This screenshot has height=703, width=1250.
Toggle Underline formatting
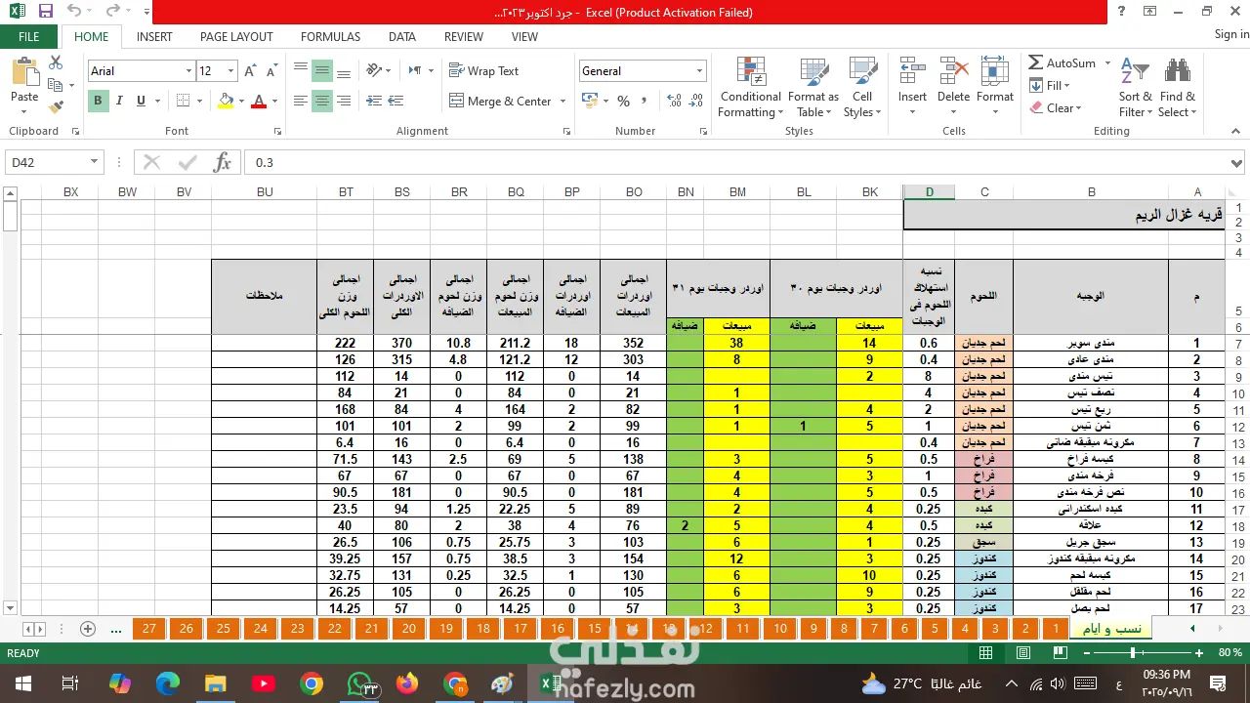tap(141, 101)
